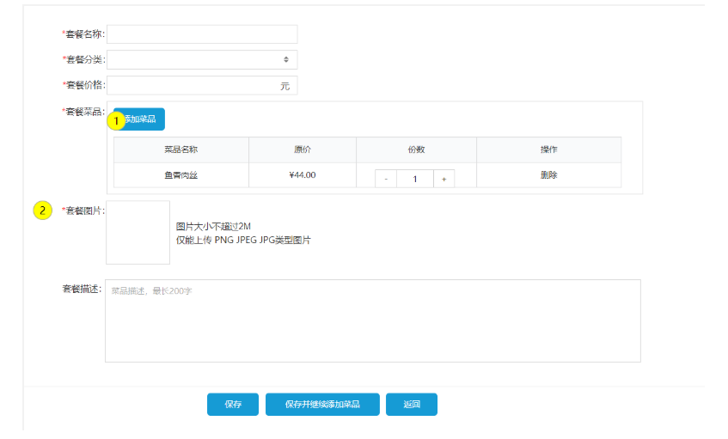Click the quantity field showing 1
Image resolution: width=728 pixels, height=439 pixels.
point(415,179)
